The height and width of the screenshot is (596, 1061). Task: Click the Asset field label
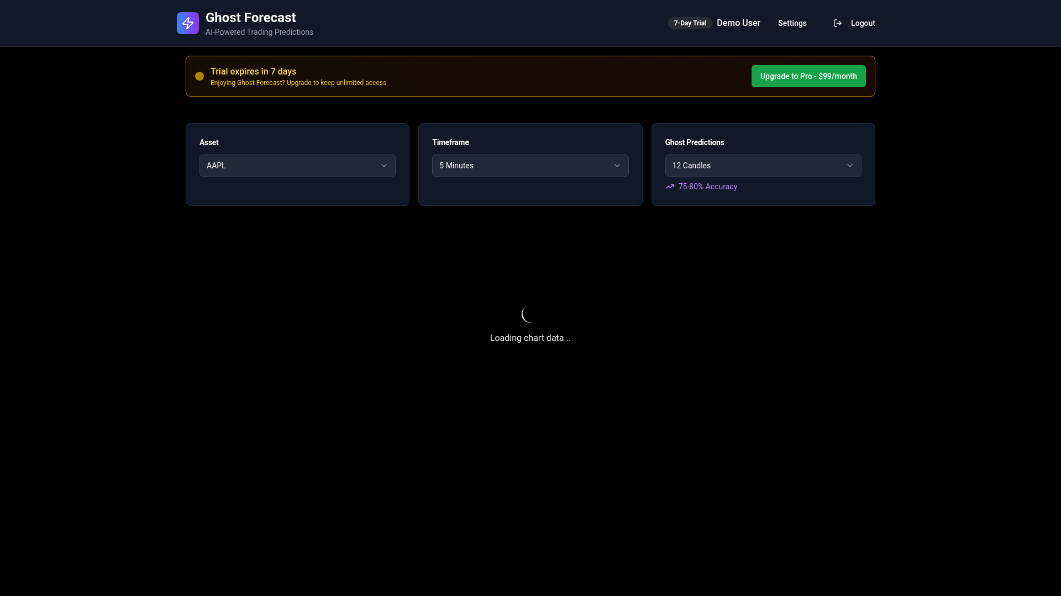209,142
